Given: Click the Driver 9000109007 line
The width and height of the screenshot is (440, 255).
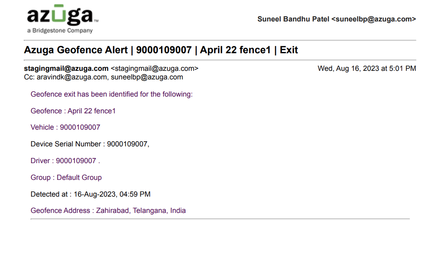Looking at the screenshot, I should coord(65,161).
